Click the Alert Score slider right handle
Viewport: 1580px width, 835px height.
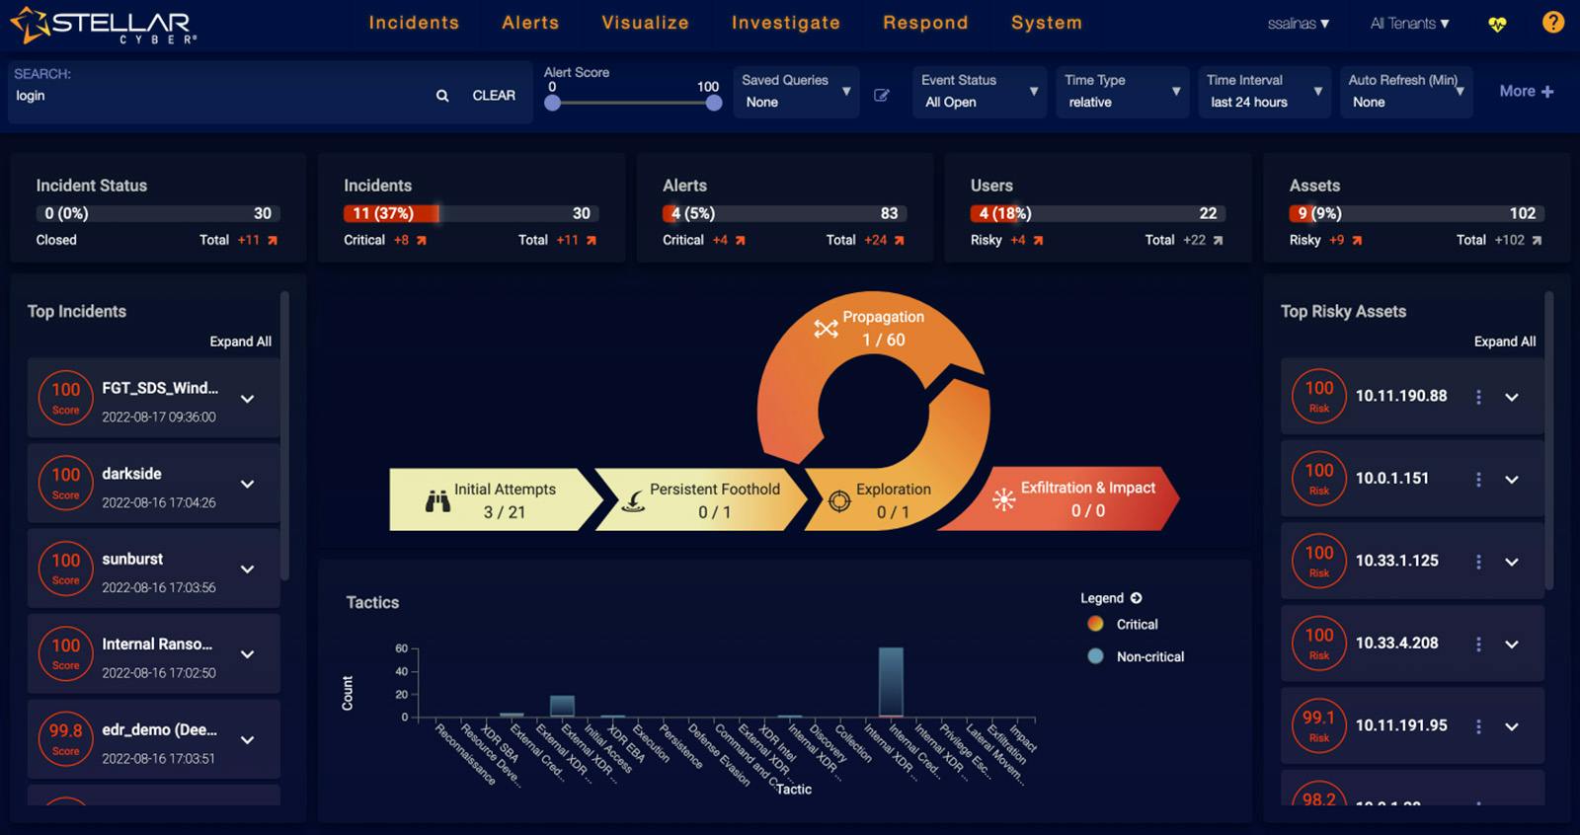(x=714, y=103)
